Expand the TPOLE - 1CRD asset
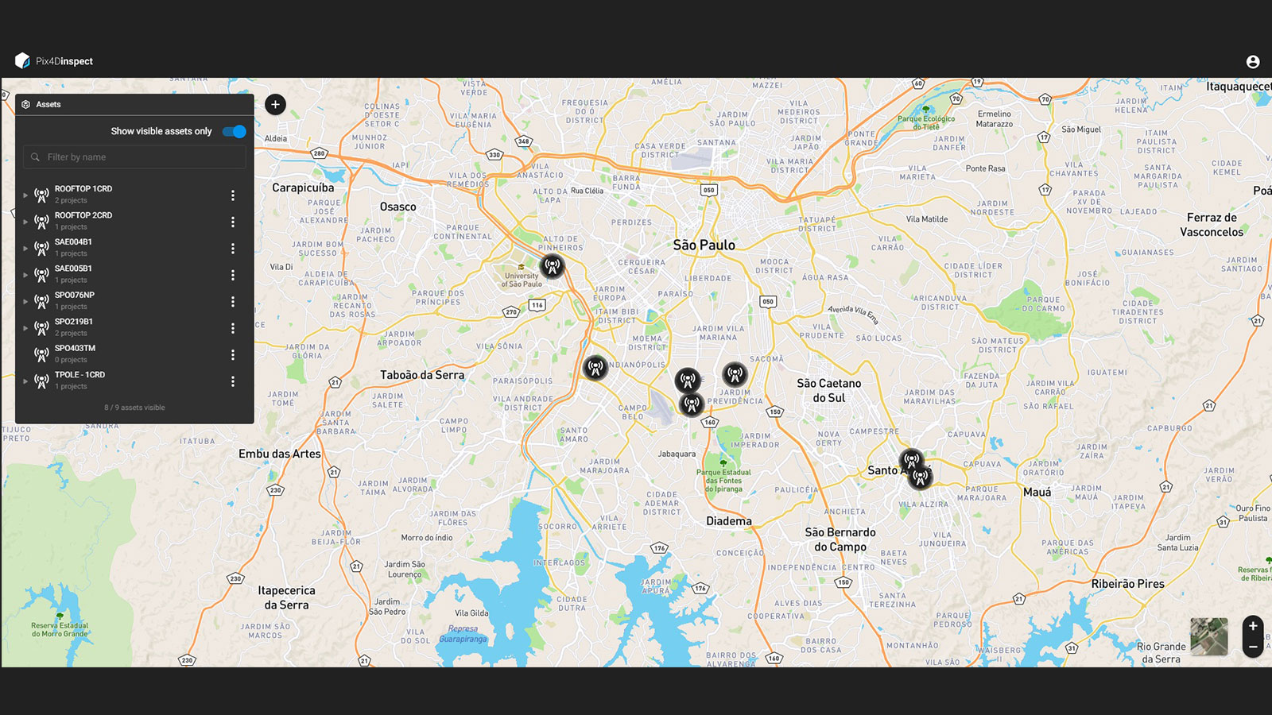The image size is (1272, 715). click(25, 381)
